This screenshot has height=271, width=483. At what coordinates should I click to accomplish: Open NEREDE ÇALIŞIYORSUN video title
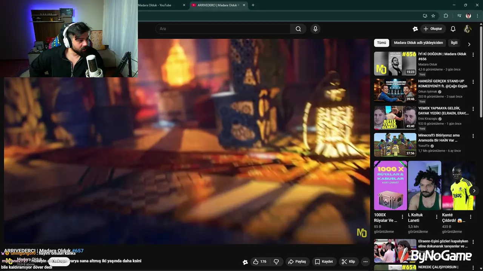coord(438,267)
